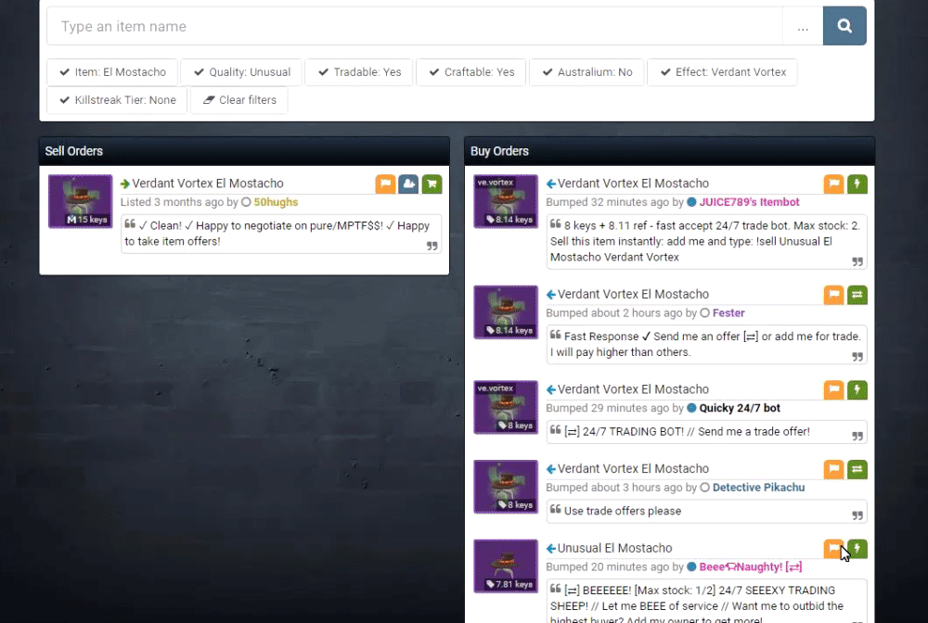Viewport: 928px width, 623px height.
Task: Flag the JUICE789's Itembot buy order
Action: point(834,184)
